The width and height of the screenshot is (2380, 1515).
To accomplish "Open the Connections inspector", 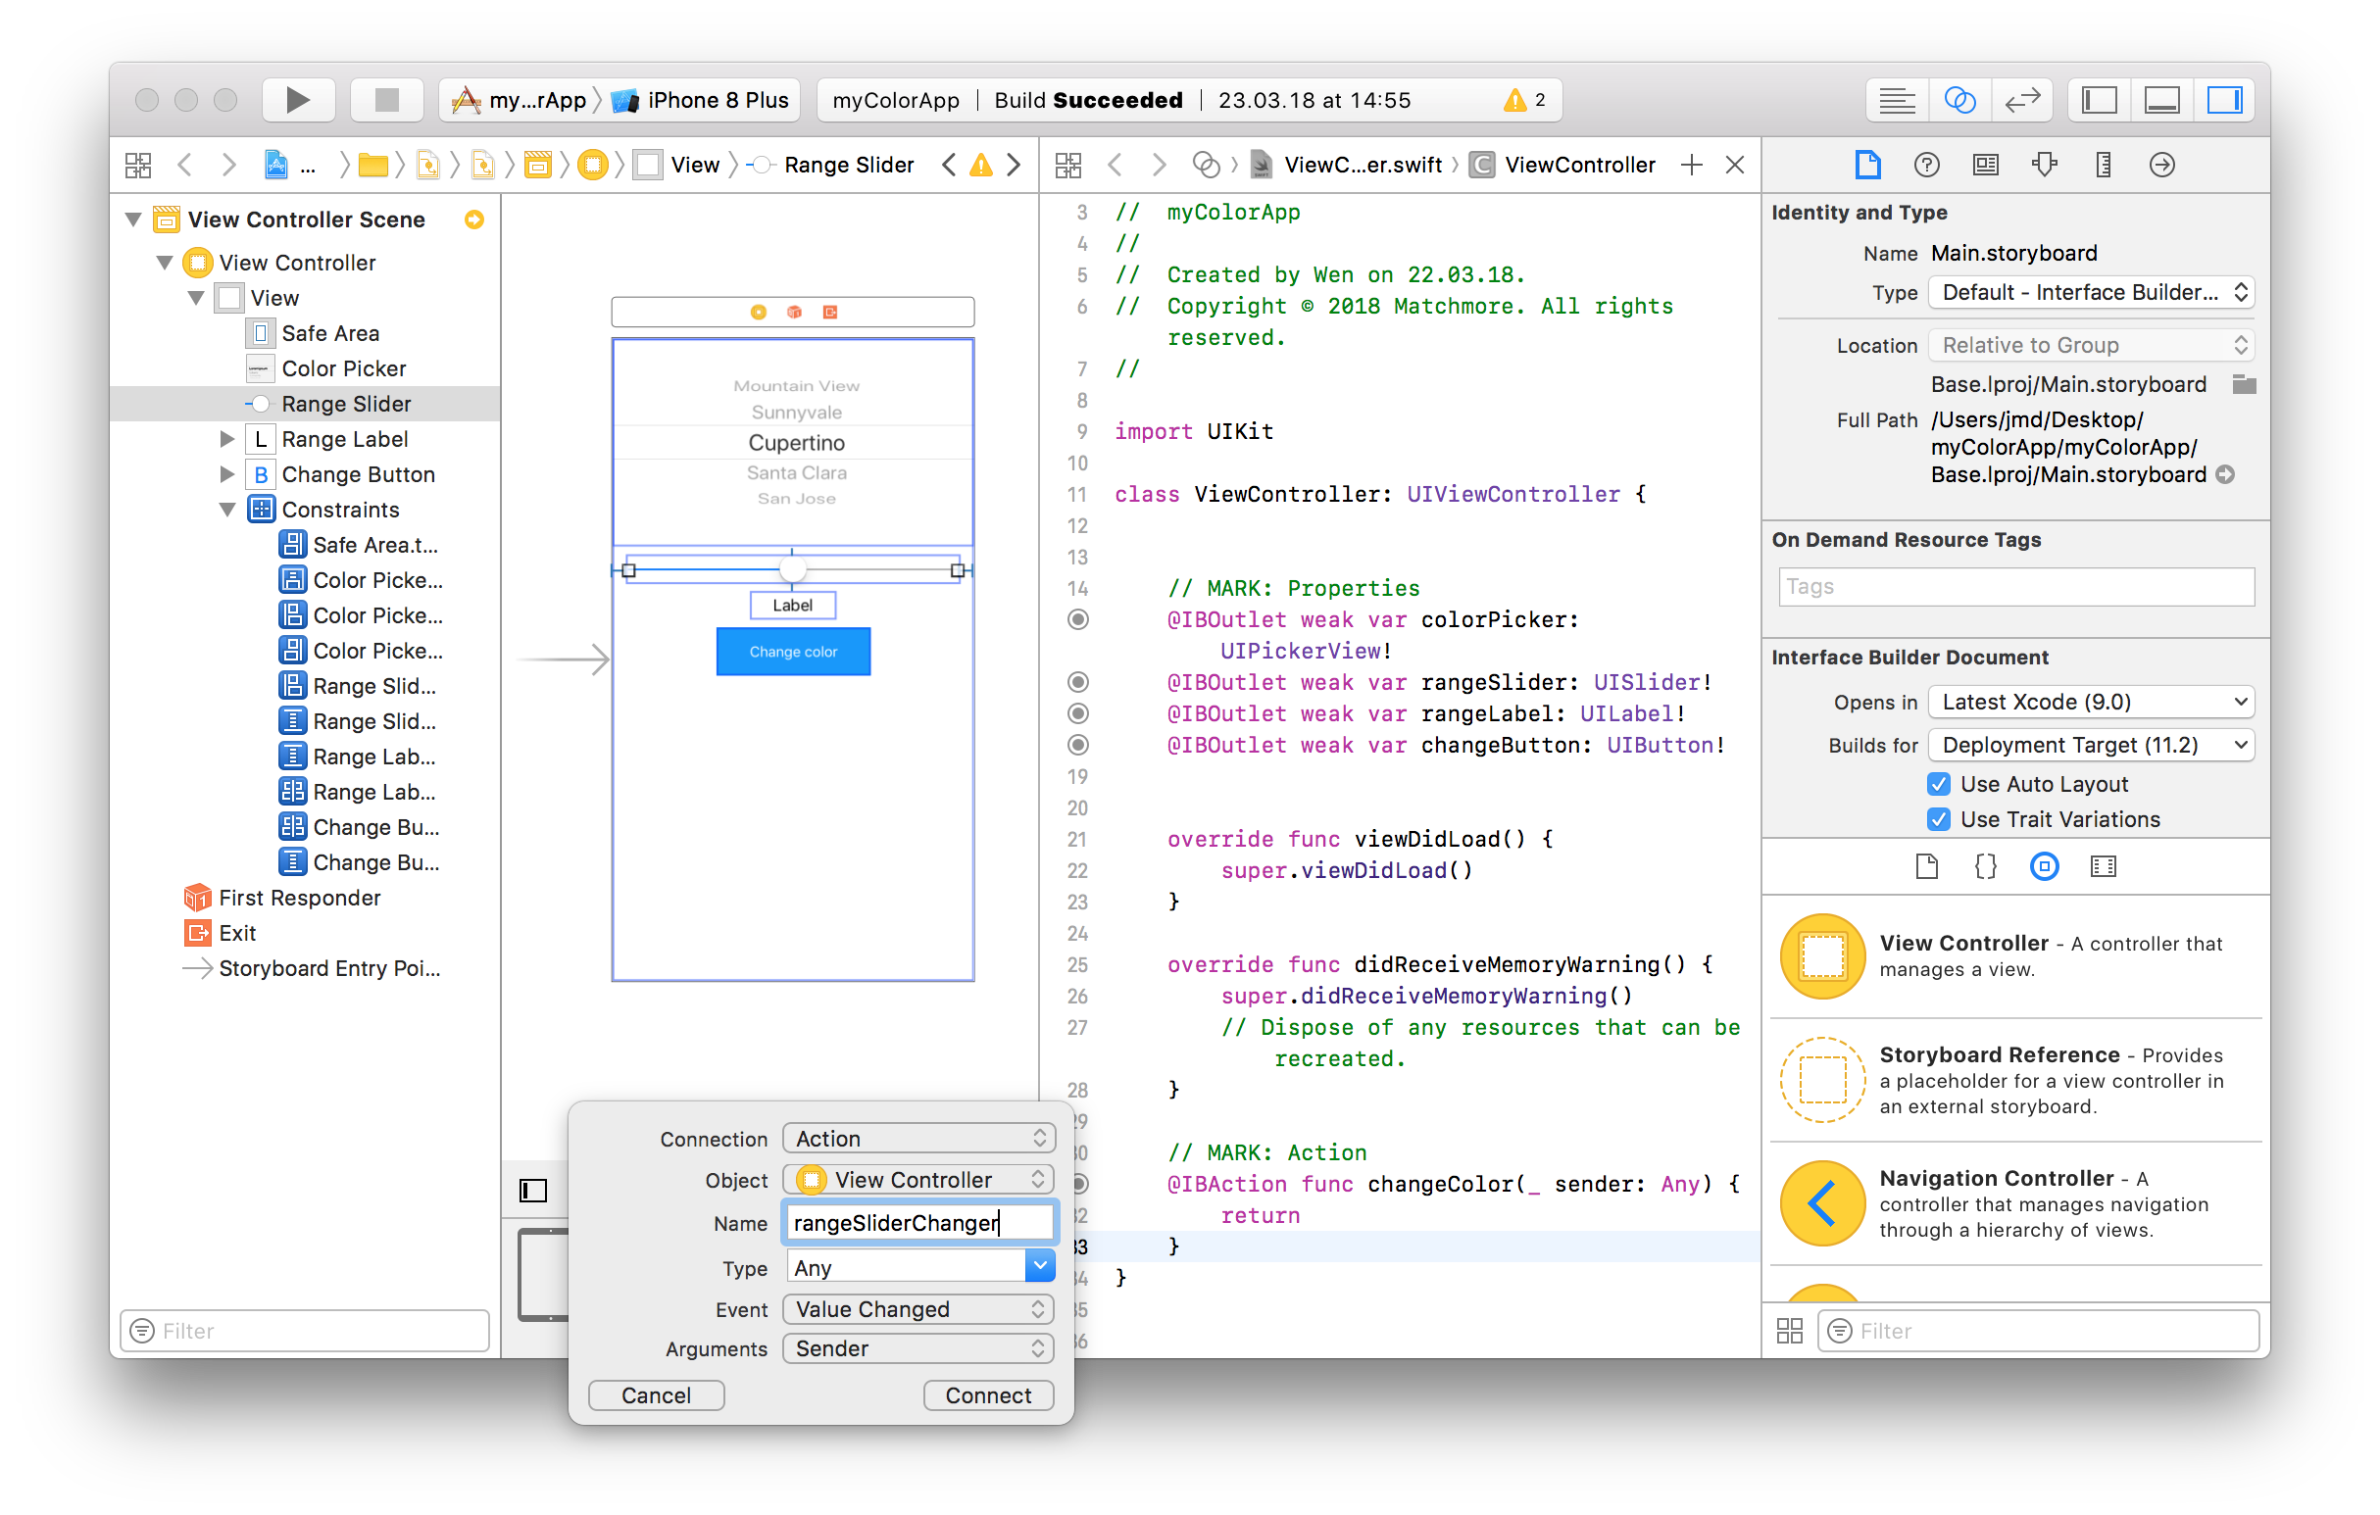I will tap(2161, 165).
